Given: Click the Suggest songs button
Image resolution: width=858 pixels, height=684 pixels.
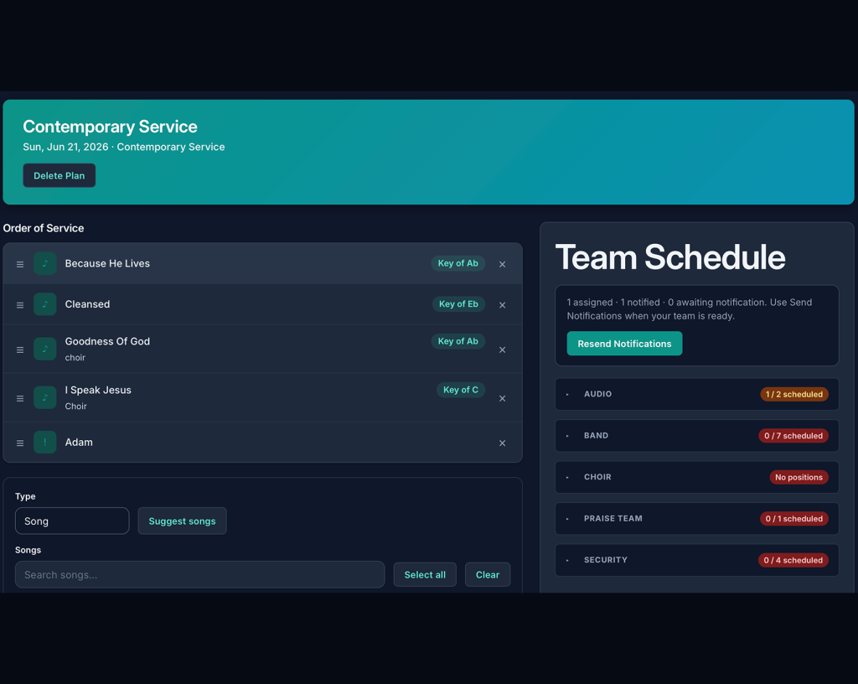Looking at the screenshot, I should coord(182,521).
